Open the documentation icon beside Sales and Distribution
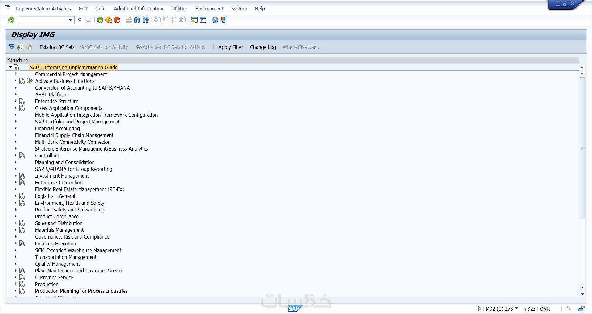The image size is (592, 314). (x=22, y=223)
